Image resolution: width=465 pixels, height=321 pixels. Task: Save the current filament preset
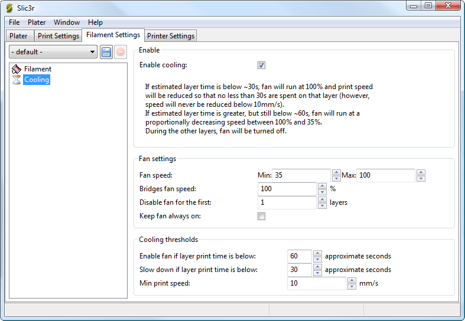click(x=106, y=52)
